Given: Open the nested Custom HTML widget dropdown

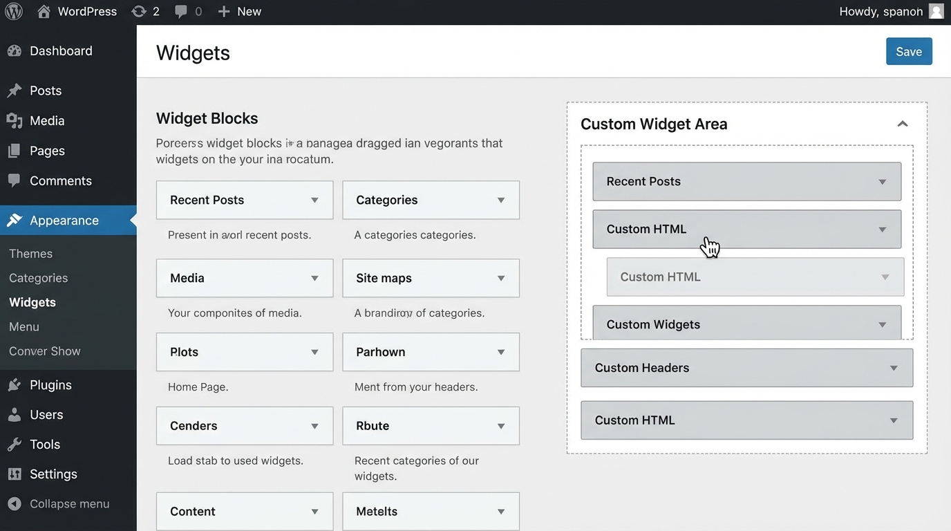Looking at the screenshot, I should 885,277.
